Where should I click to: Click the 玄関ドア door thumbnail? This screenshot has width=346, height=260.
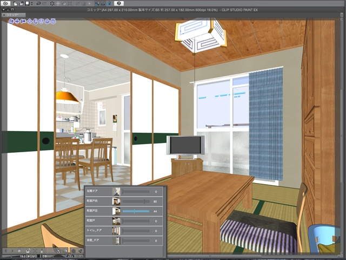click(x=116, y=192)
